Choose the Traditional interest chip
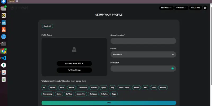 pyautogui.click(x=83, y=88)
